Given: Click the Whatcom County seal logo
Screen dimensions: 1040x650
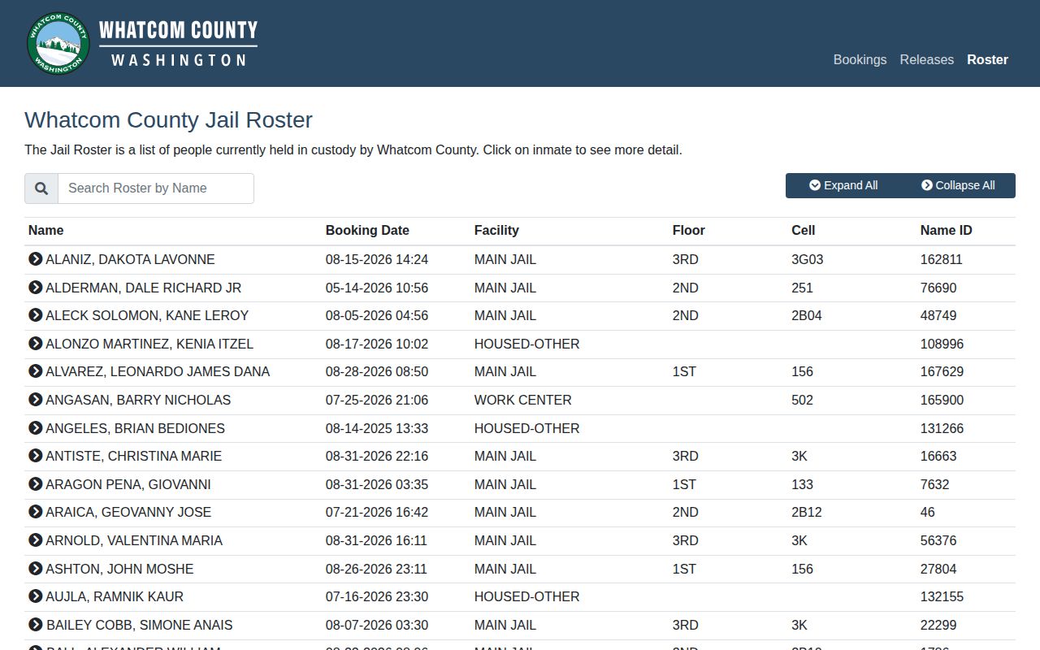Looking at the screenshot, I should click(58, 43).
